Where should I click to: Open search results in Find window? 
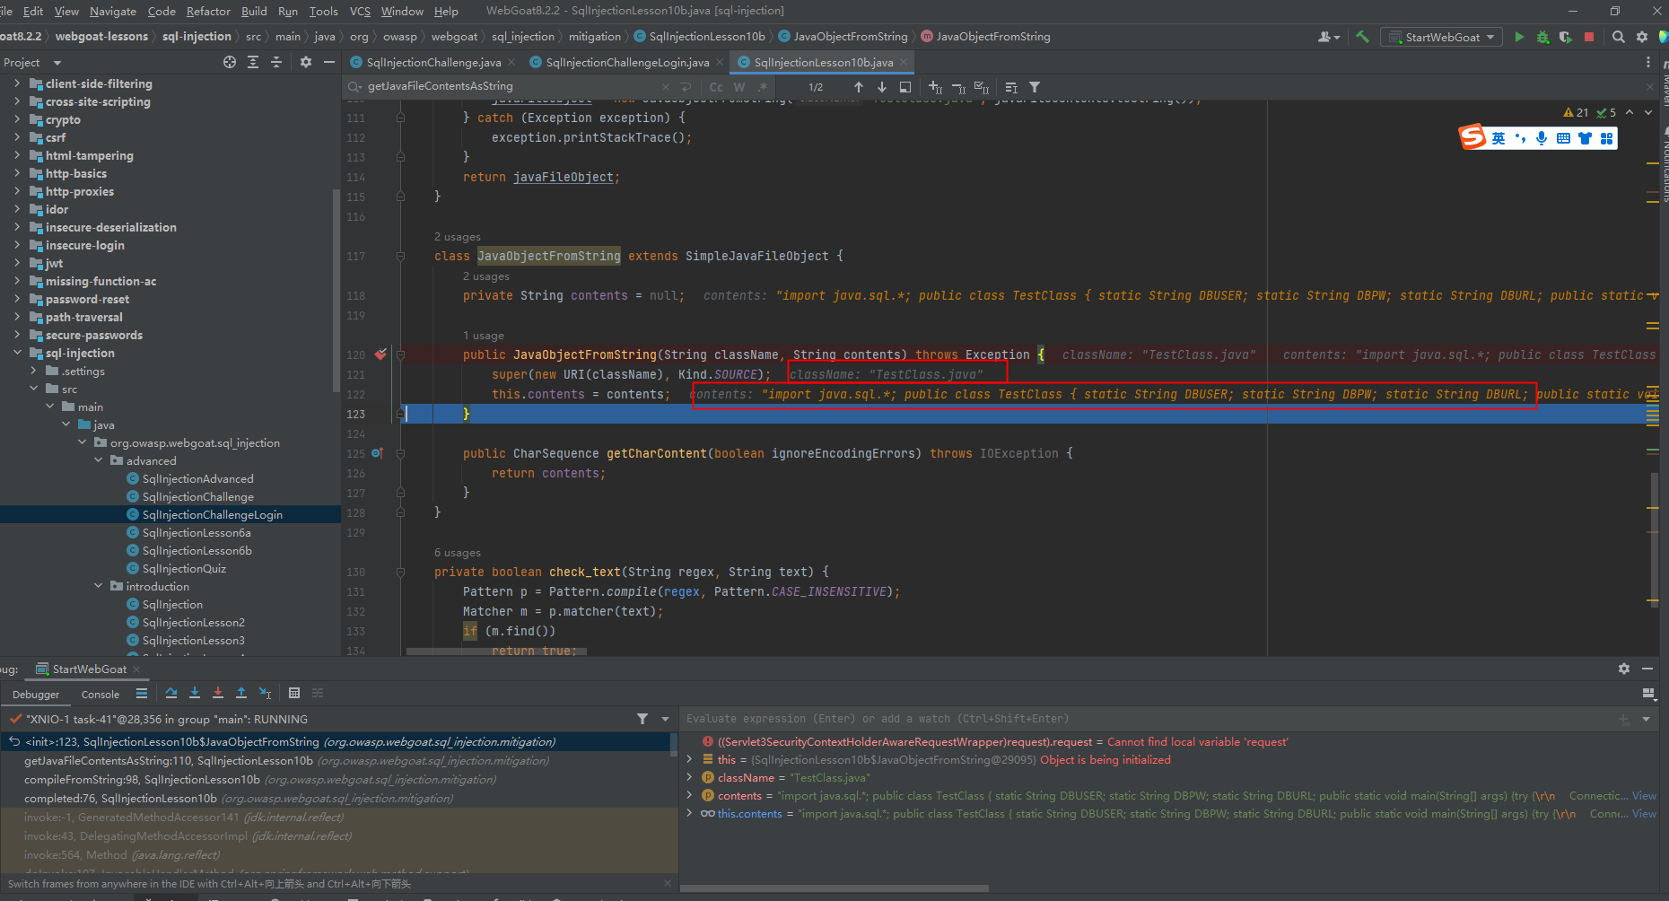tap(905, 87)
